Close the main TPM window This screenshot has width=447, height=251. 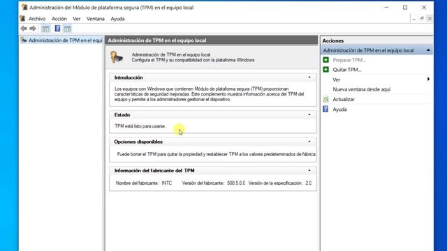(x=424, y=8)
